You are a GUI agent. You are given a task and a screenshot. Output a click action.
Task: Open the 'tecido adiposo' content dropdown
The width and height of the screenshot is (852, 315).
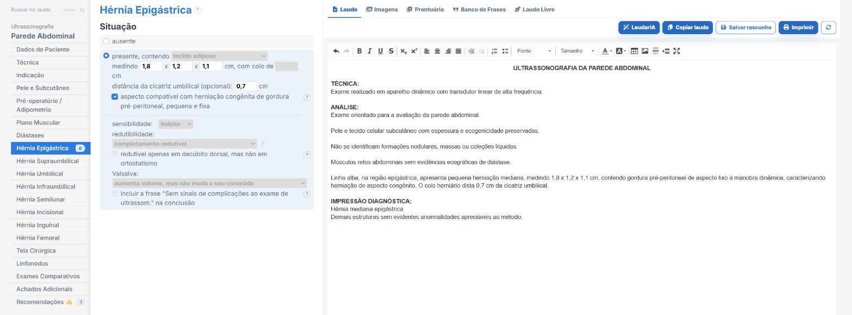pos(220,56)
